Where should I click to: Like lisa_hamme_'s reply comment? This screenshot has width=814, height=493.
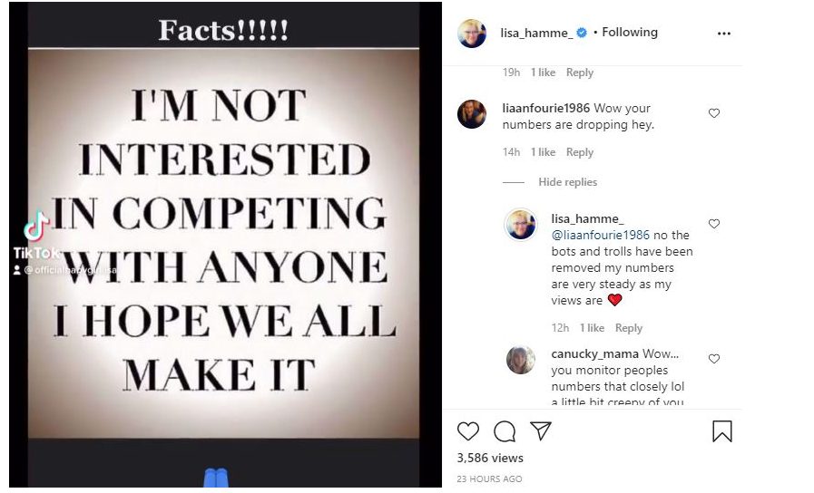pyautogui.click(x=714, y=224)
